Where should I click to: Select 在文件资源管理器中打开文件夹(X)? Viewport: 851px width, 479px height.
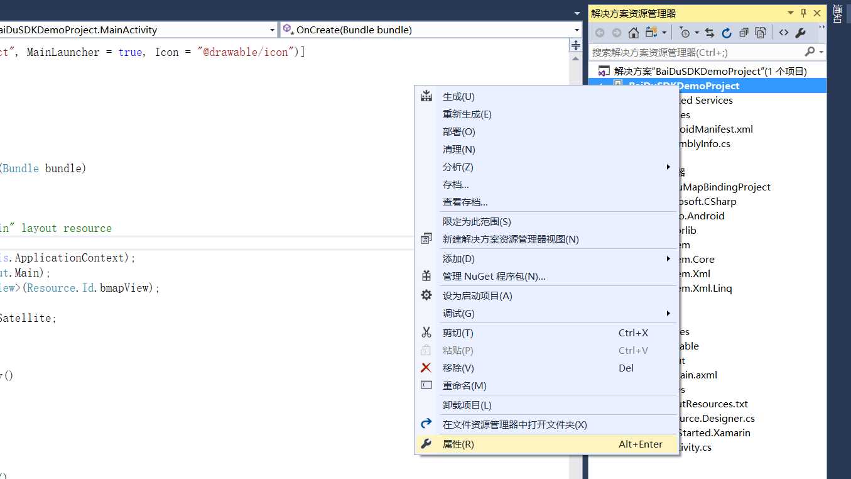pos(545,425)
